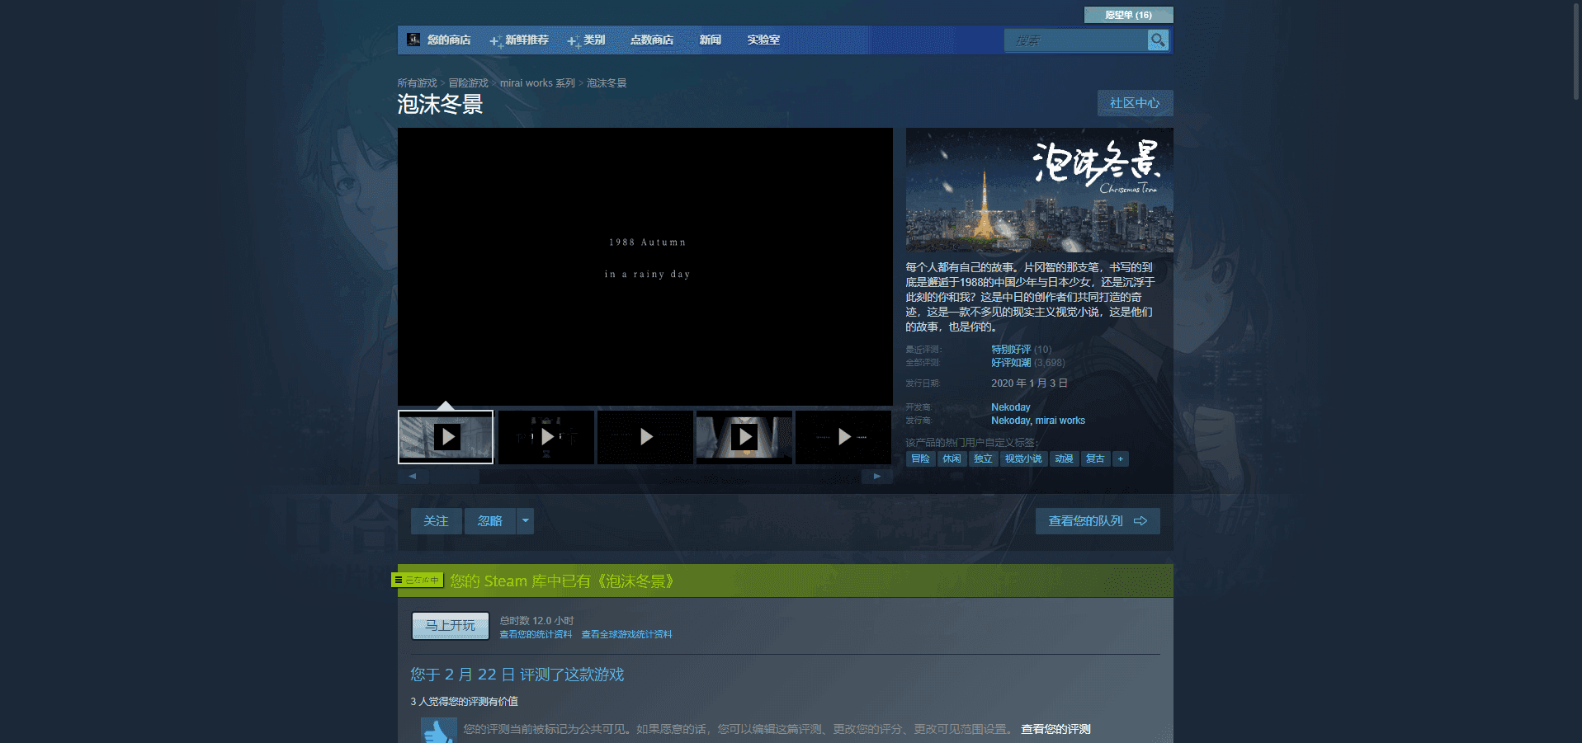Screen dimensions: 1582x743
Task: Click the thumbs-up review icon
Action: pyautogui.click(x=438, y=731)
